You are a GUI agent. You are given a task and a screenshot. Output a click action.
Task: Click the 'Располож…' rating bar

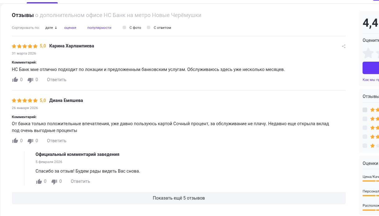coord(371,210)
